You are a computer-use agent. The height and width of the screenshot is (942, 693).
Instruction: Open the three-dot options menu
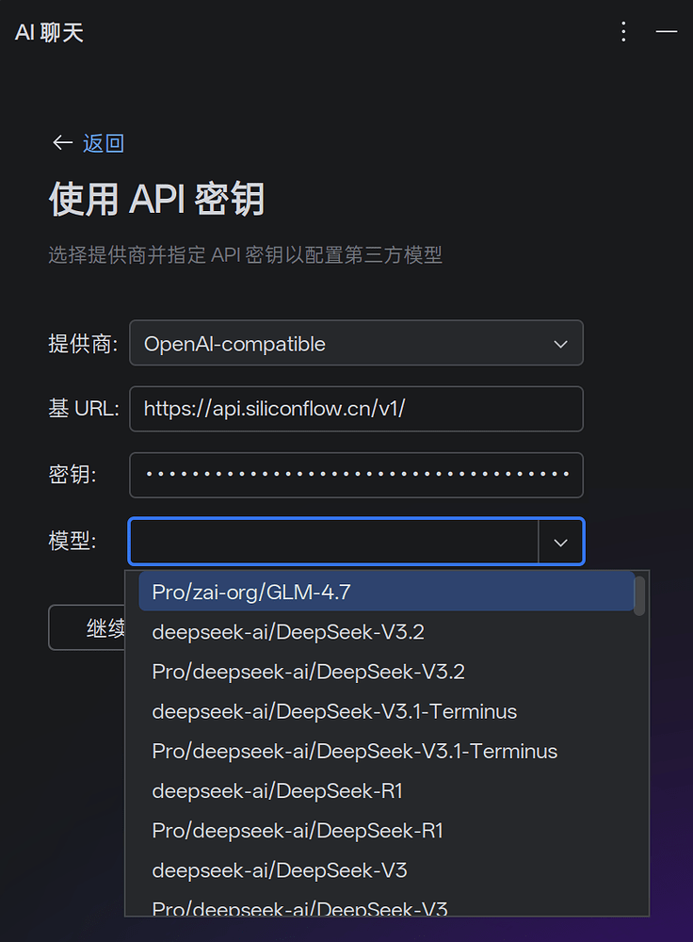coord(623,31)
